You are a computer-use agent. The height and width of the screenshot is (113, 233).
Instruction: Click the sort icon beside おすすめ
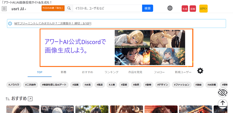tap(8, 98)
